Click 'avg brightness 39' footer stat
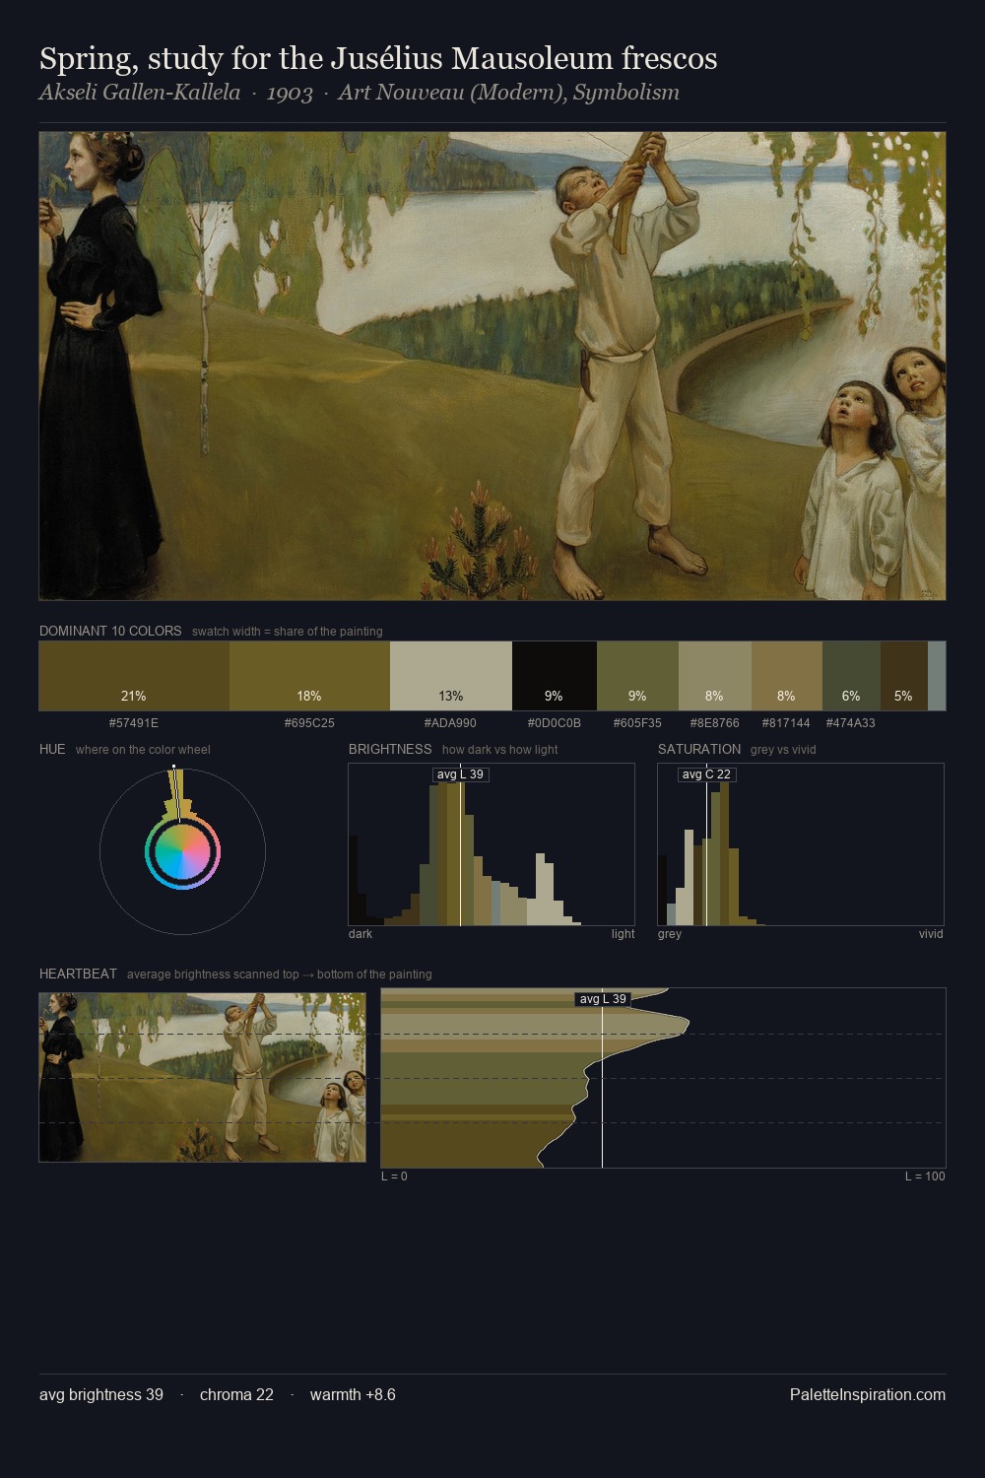Image resolution: width=985 pixels, height=1478 pixels. [x=101, y=1395]
